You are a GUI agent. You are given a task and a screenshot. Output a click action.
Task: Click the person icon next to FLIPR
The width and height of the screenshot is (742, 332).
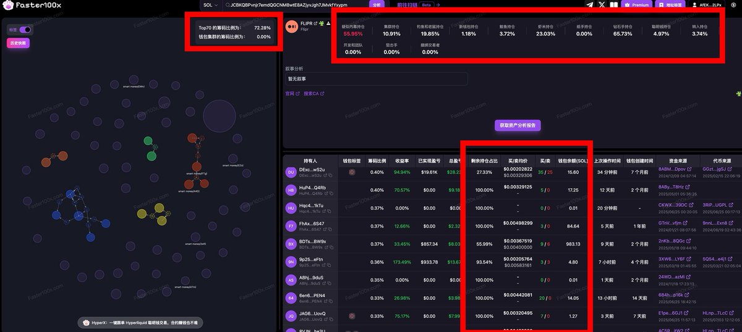click(328, 23)
